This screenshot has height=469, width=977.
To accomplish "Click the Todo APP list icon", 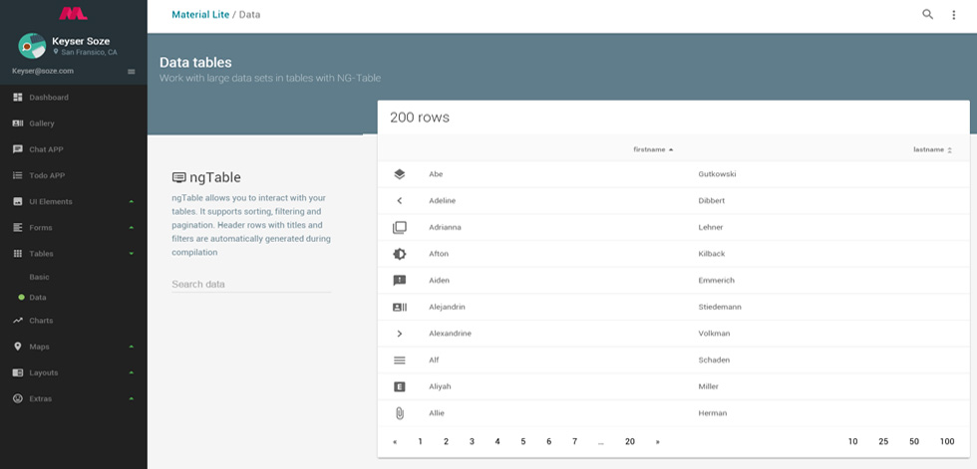I will tap(18, 175).
